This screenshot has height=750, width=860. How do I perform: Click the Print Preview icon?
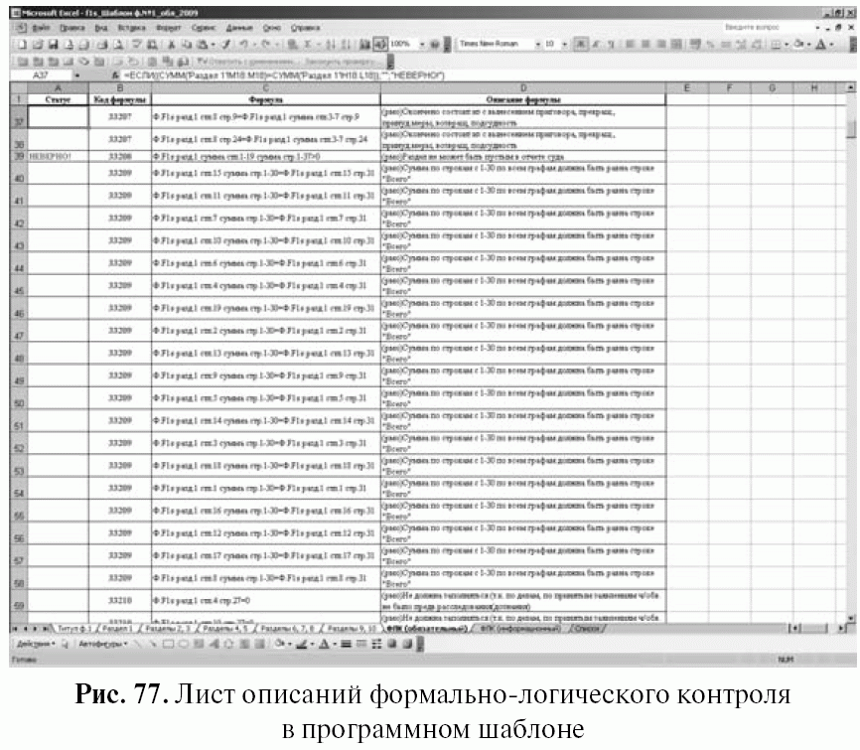(x=118, y=45)
